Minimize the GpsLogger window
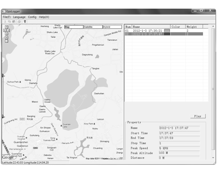The image size is (217, 173). coord(195,11)
